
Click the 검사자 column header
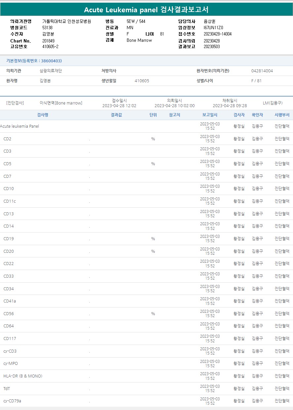point(239,115)
